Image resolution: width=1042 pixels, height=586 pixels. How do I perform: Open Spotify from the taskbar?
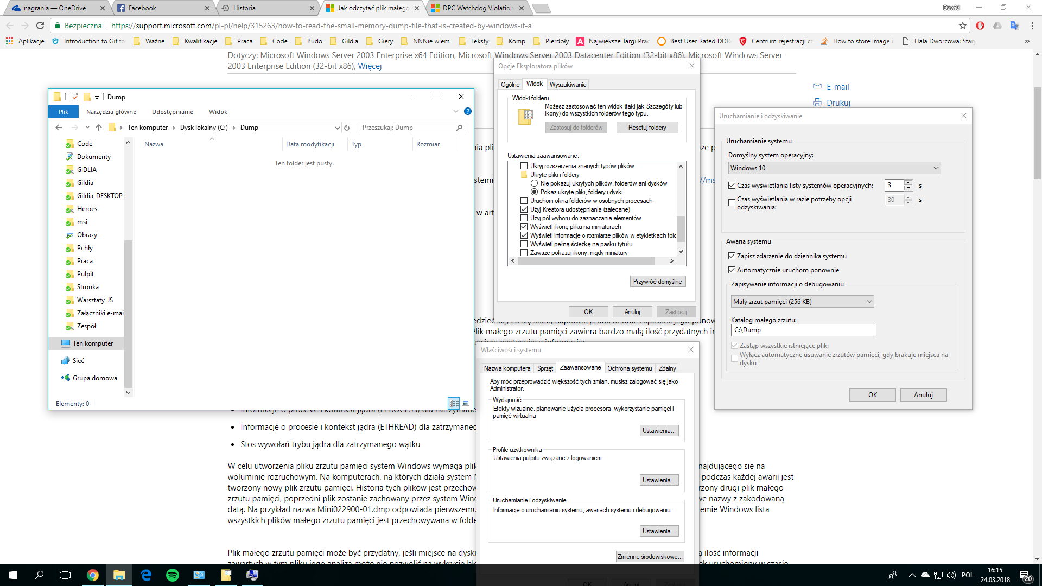(x=173, y=575)
